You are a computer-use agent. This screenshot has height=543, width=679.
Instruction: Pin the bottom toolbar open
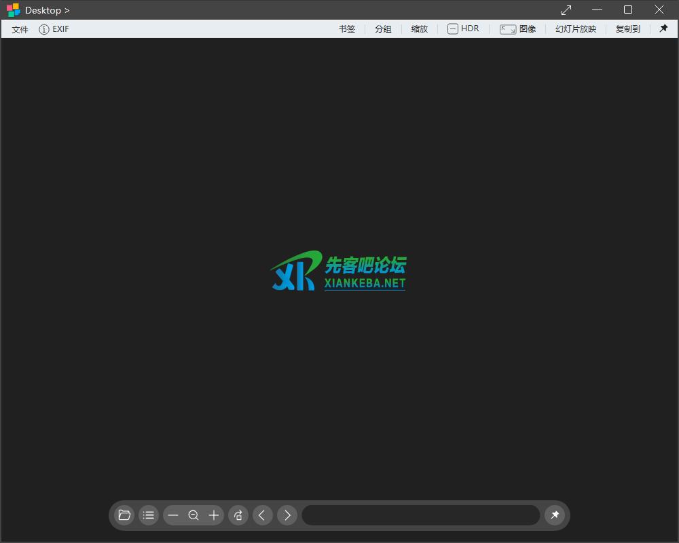[x=555, y=515]
